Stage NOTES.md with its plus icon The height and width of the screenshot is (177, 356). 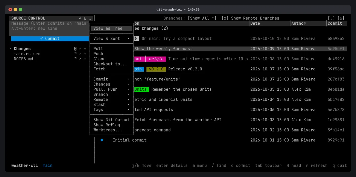point(85,59)
